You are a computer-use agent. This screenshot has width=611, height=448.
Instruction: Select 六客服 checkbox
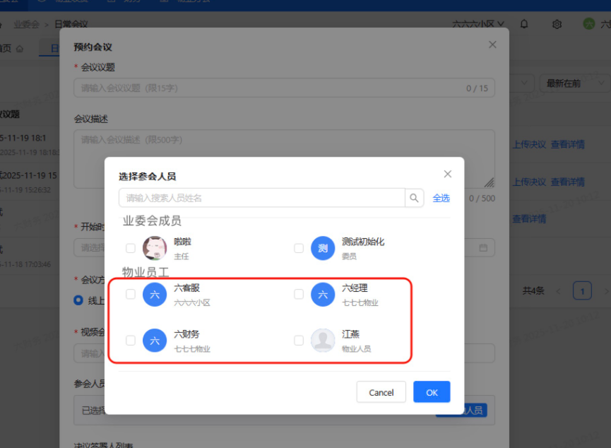click(131, 294)
